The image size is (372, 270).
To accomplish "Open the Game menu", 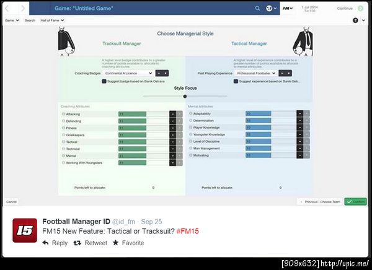I will [x=12, y=20].
